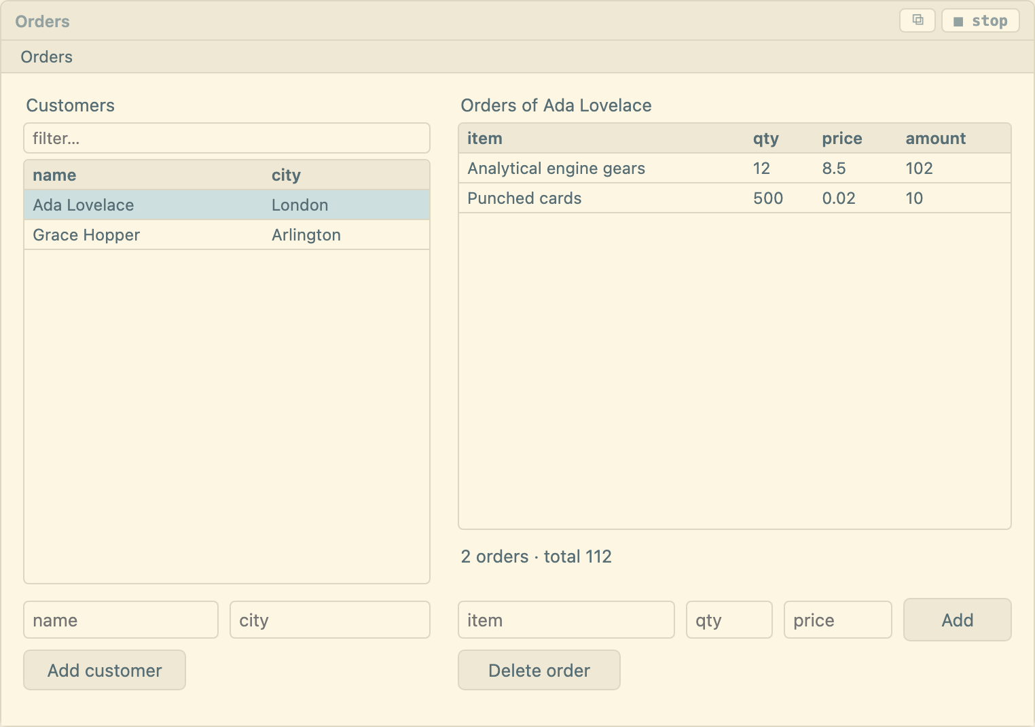Viewport: 1035px width, 727px height.
Task: Click the item column header
Action: click(x=485, y=139)
